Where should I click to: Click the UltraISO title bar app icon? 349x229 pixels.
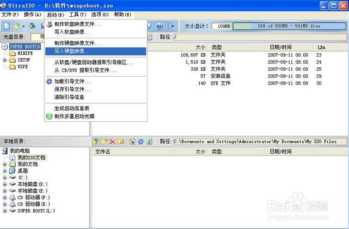click(3, 6)
